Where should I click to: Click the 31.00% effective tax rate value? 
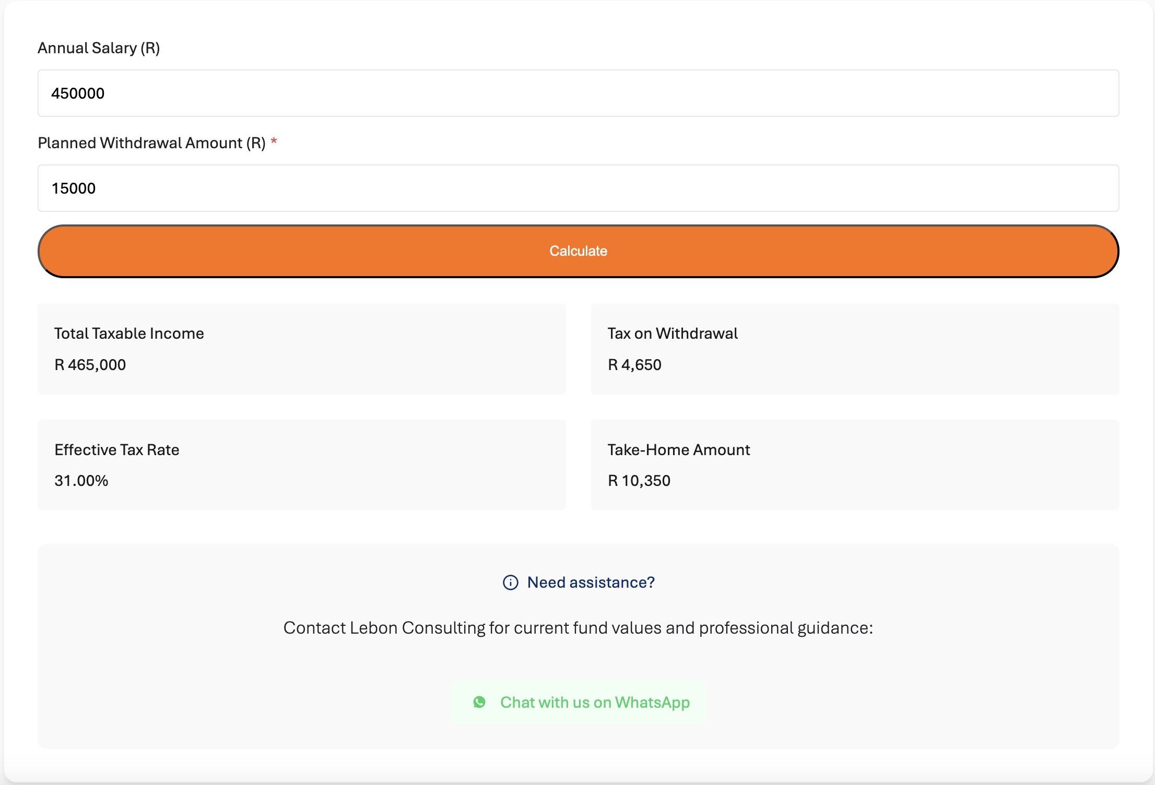pyautogui.click(x=81, y=481)
